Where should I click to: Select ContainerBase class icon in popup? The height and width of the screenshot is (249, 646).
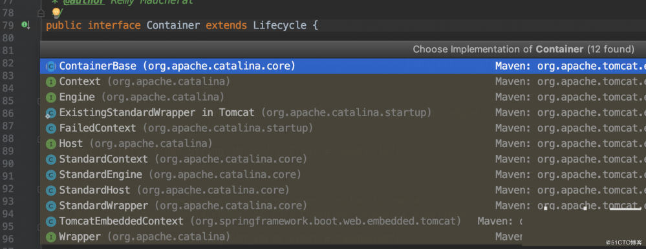click(x=50, y=66)
